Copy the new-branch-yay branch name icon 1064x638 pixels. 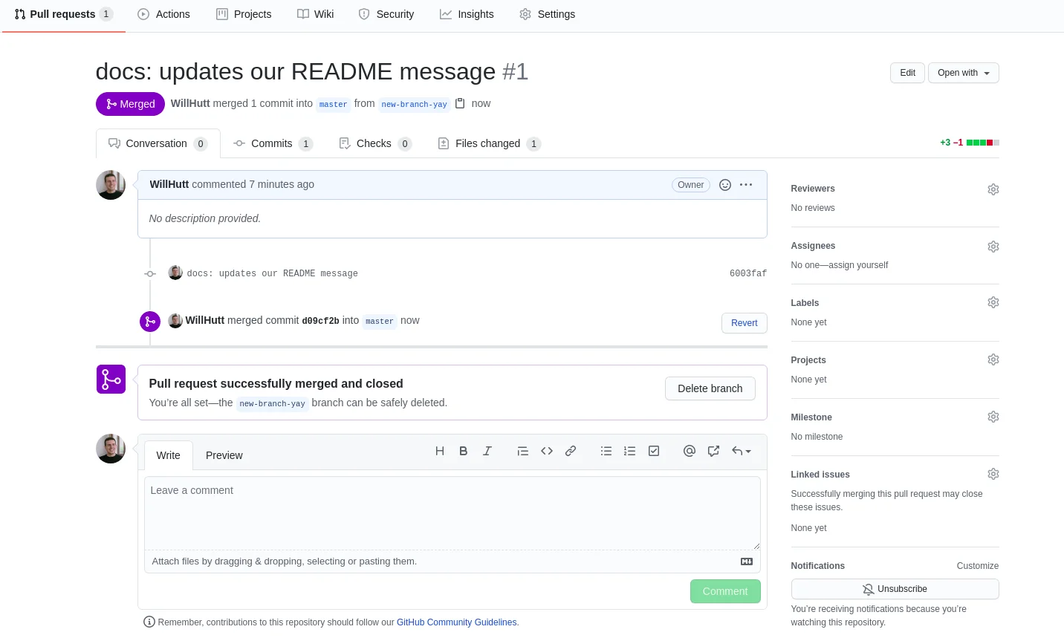[x=460, y=103]
